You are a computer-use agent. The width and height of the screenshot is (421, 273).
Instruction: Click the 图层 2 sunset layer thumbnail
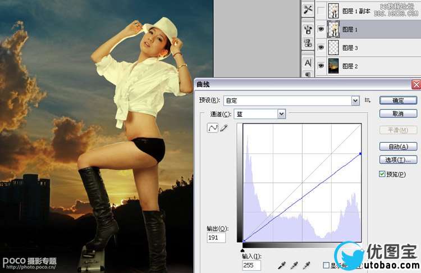tap(333, 66)
